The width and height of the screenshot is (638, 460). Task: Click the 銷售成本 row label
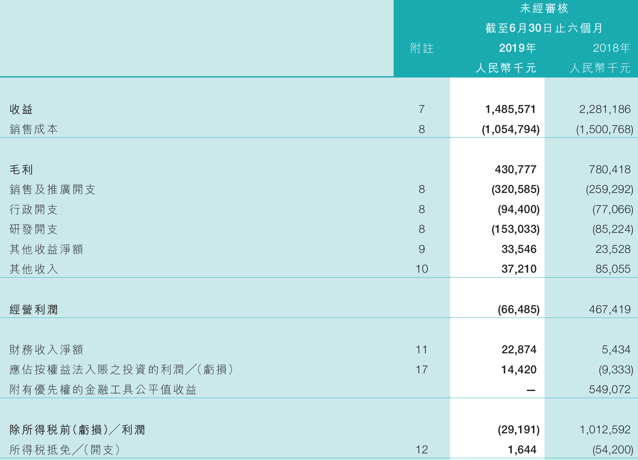click(x=34, y=129)
